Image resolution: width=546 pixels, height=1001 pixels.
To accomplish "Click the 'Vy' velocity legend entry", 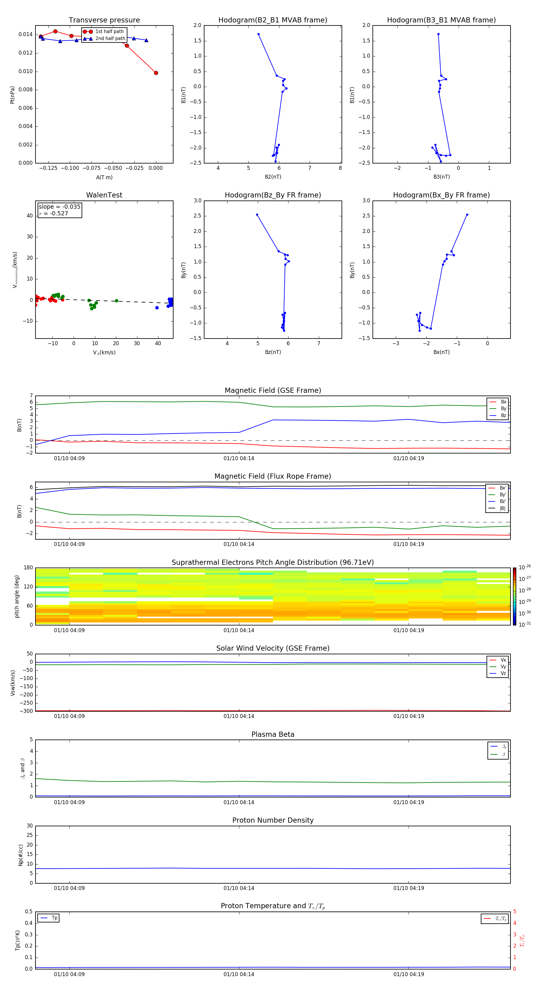I will pos(498,666).
